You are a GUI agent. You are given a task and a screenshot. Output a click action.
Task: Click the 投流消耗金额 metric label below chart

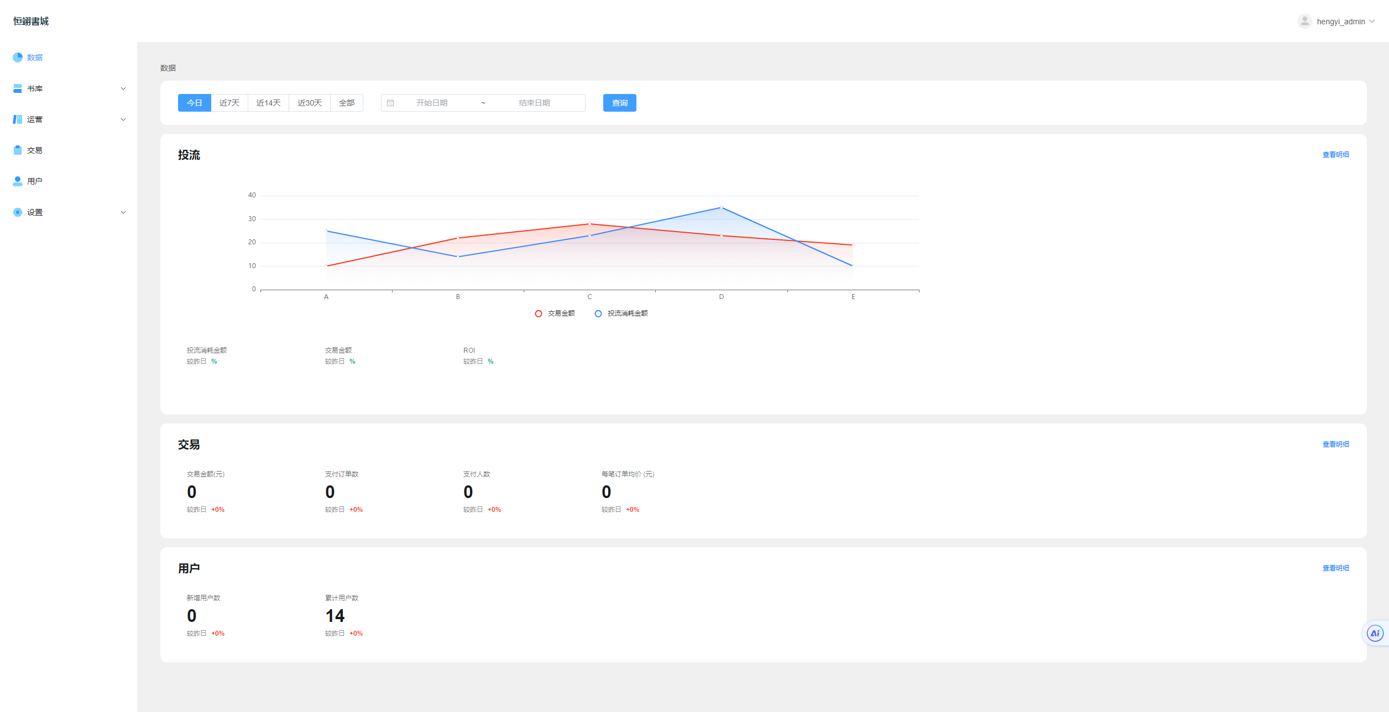tap(207, 350)
